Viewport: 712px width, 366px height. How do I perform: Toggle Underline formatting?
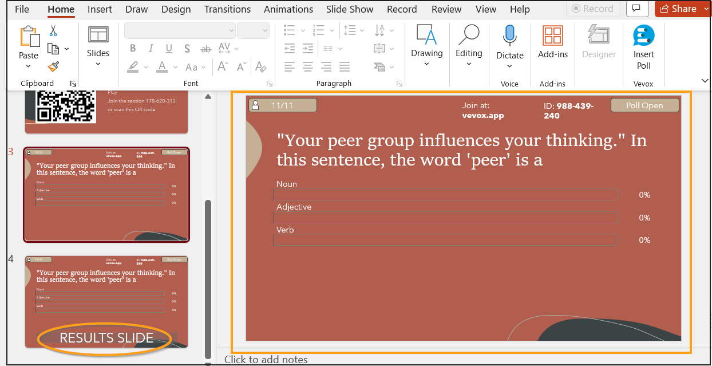tap(169, 49)
